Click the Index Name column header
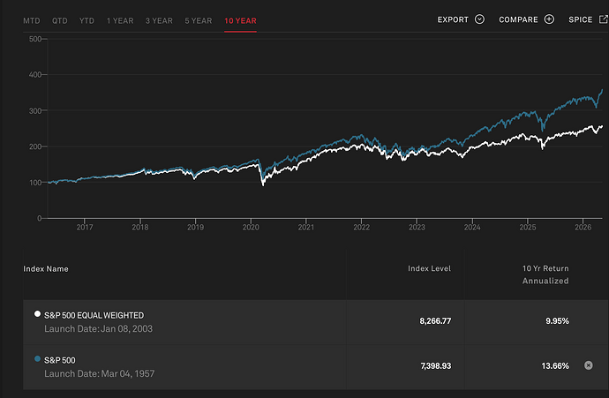 point(46,268)
